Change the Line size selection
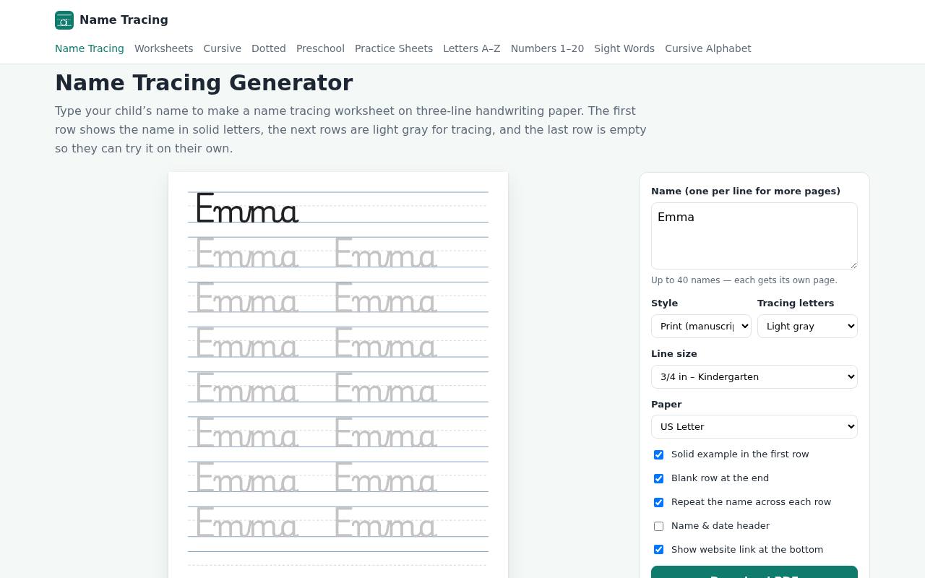 754,376
